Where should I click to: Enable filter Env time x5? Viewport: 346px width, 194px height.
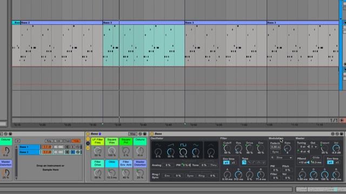(x=233, y=163)
